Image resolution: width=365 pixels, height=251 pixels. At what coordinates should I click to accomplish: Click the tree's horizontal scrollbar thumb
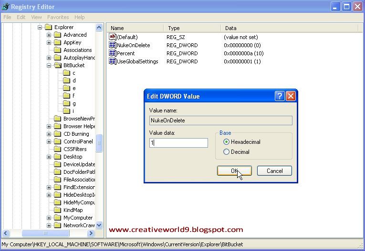(x=46, y=233)
